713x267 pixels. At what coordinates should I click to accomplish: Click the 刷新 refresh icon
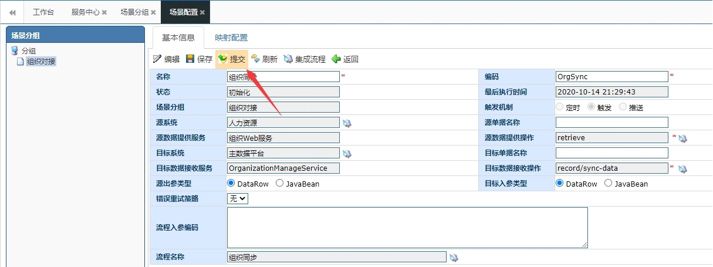coord(255,59)
